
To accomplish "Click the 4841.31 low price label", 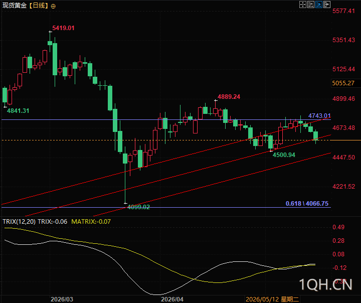I will [18, 111].
